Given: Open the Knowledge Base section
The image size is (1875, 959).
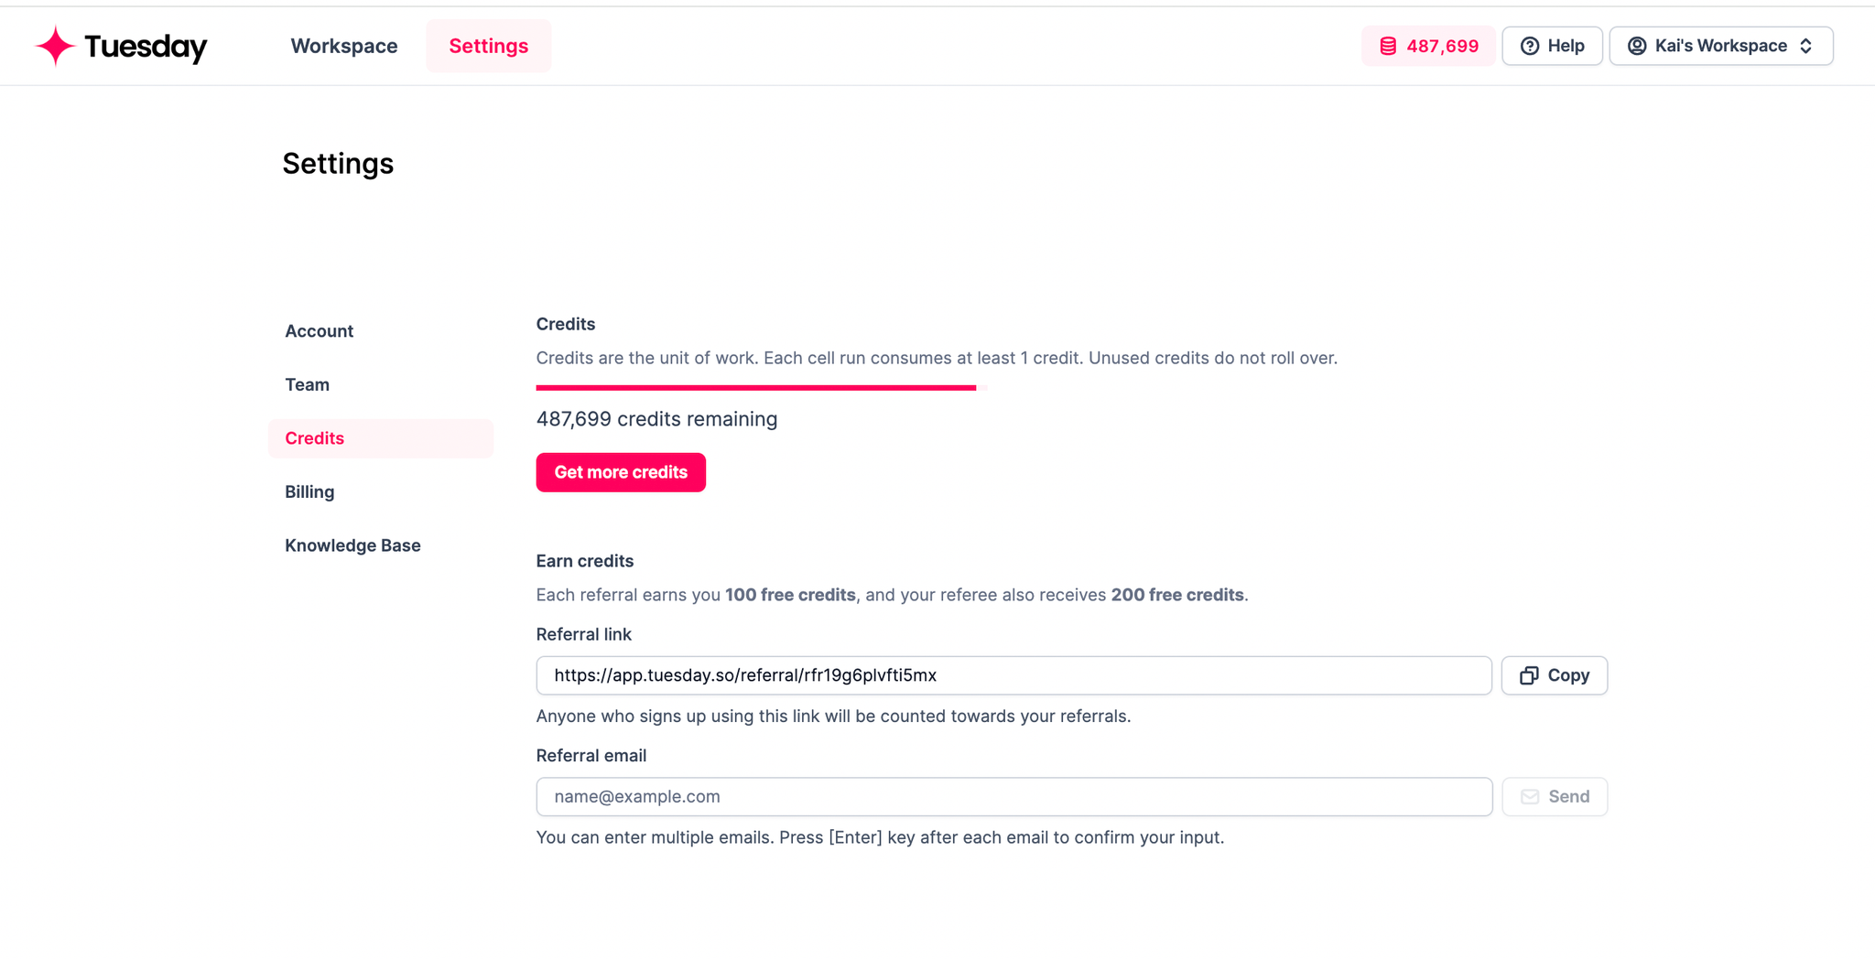Looking at the screenshot, I should click(x=352, y=545).
